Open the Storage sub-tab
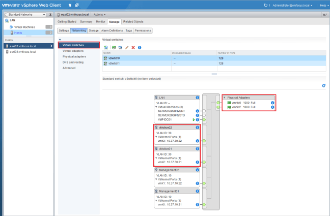Viewport: 330px width, 216px height. [x=94, y=30]
